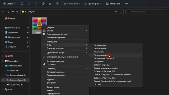Expand the top-level Яндекс.Диск node

3,61
